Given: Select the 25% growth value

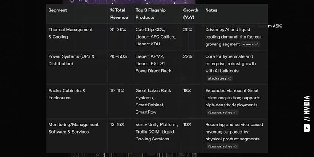Looking at the screenshot, I should pyautogui.click(x=188, y=30).
